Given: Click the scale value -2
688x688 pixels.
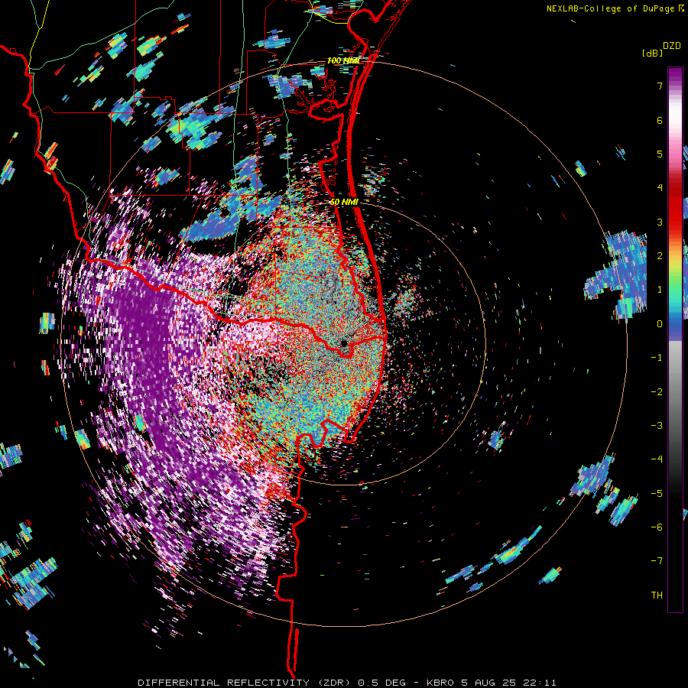Looking at the screenshot, I should point(657,391).
